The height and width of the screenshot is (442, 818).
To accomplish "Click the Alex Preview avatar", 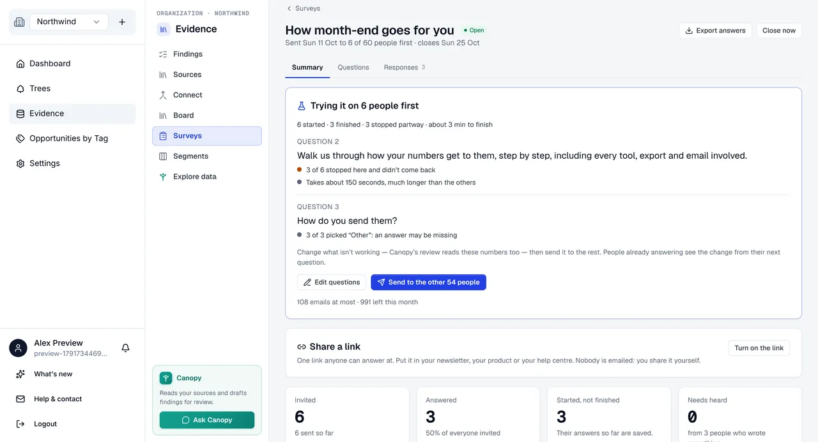I will tap(18, 348).
